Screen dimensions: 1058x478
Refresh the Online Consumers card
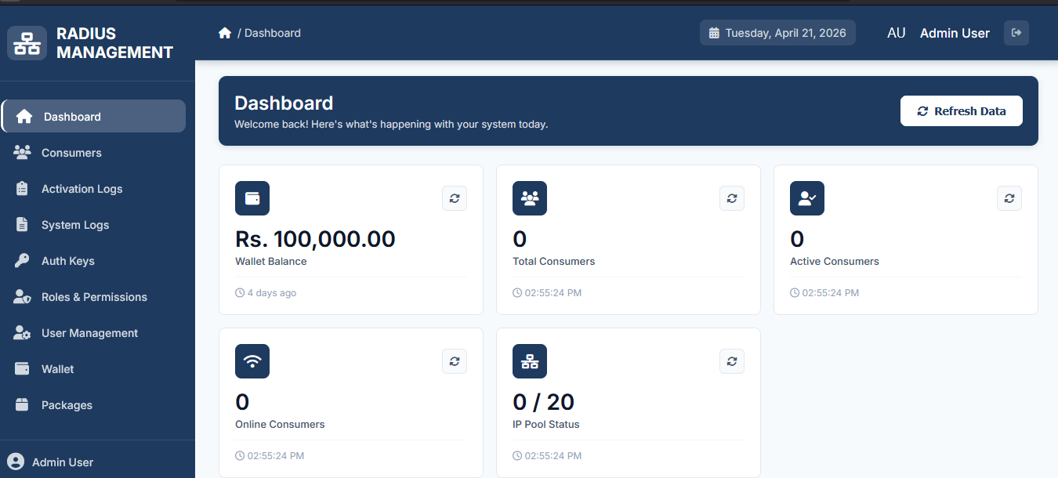pos(455,361)
